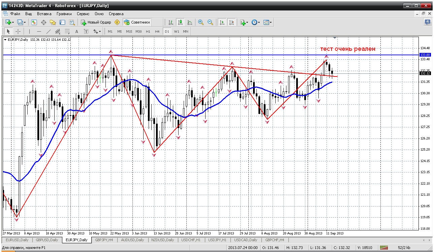Switch to the USDJPY,H1 chart tab
This screenshot has width=434, height=252.
pyautogui.click(x=218, y=240)
